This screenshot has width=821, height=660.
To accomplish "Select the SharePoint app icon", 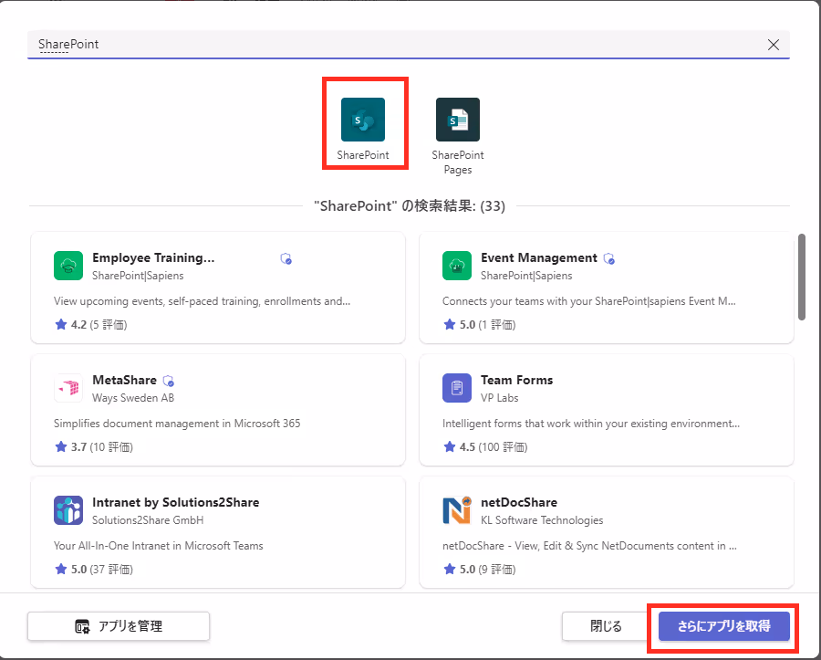I will pyautogui.click(x=363, y=120).
